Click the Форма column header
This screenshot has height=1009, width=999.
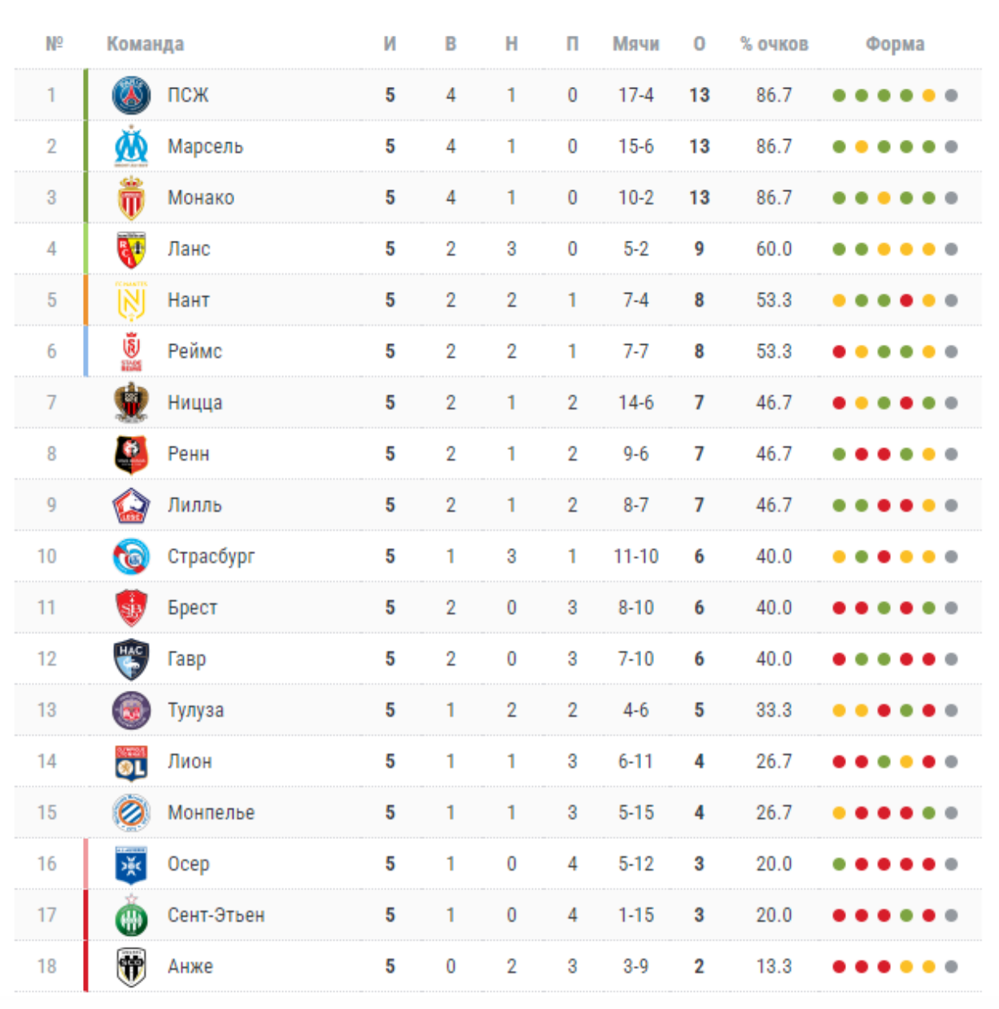click(x=894, y=44)
